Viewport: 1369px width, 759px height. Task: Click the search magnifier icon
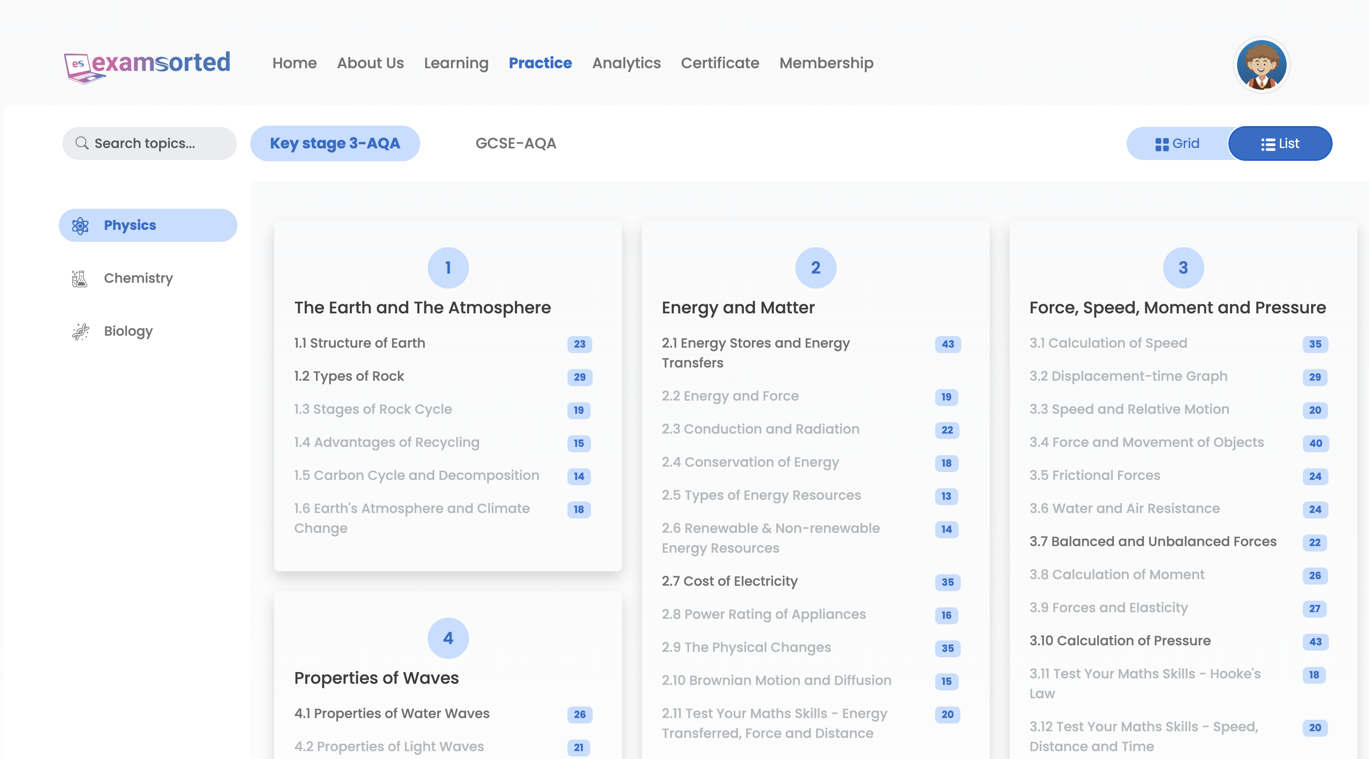[x=82, y=143]
